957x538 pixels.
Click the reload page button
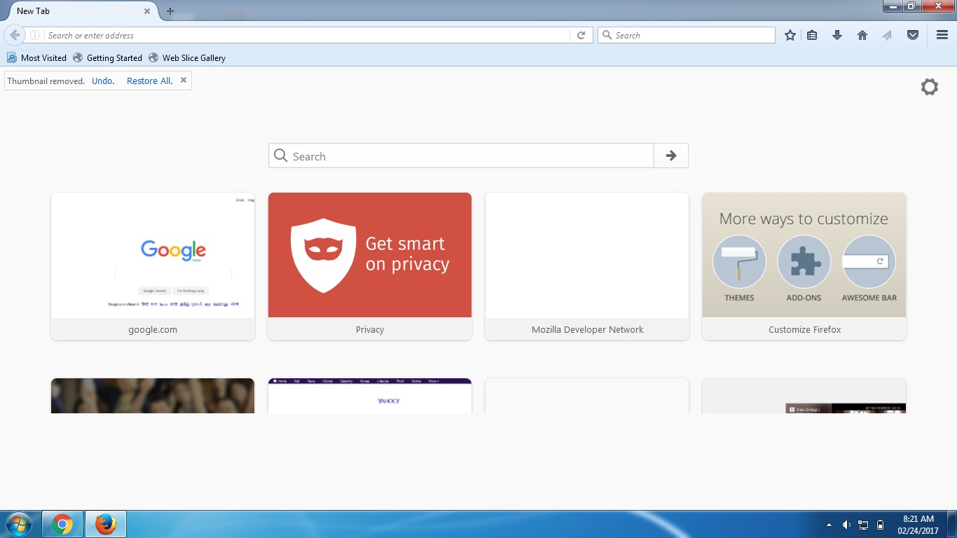pyautogui.click(x=581, y=35)
